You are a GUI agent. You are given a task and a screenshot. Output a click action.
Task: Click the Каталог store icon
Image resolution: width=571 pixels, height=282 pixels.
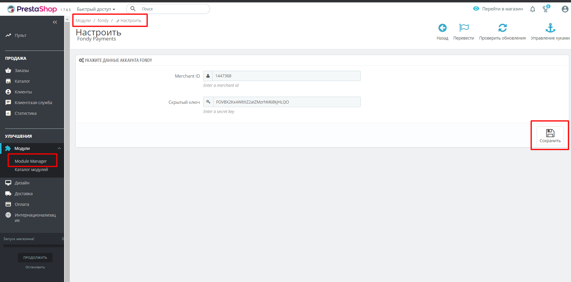(x=8, y=81)
